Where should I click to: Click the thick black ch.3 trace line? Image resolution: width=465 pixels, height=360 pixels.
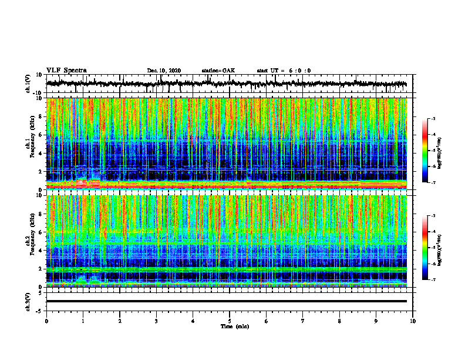226,301
